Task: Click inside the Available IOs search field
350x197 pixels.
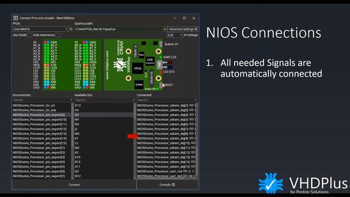Action: tap(103, 100)
